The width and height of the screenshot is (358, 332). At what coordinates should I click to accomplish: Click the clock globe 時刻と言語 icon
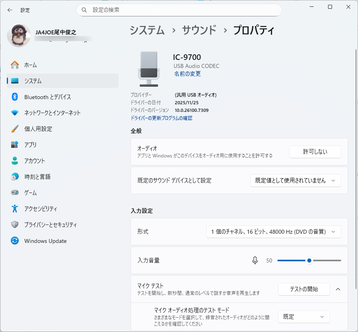click(x=15, y=177)
